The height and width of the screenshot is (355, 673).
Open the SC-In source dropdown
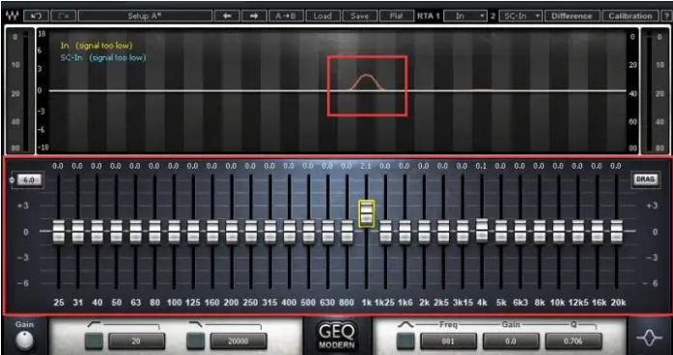[x=520, y=16]
